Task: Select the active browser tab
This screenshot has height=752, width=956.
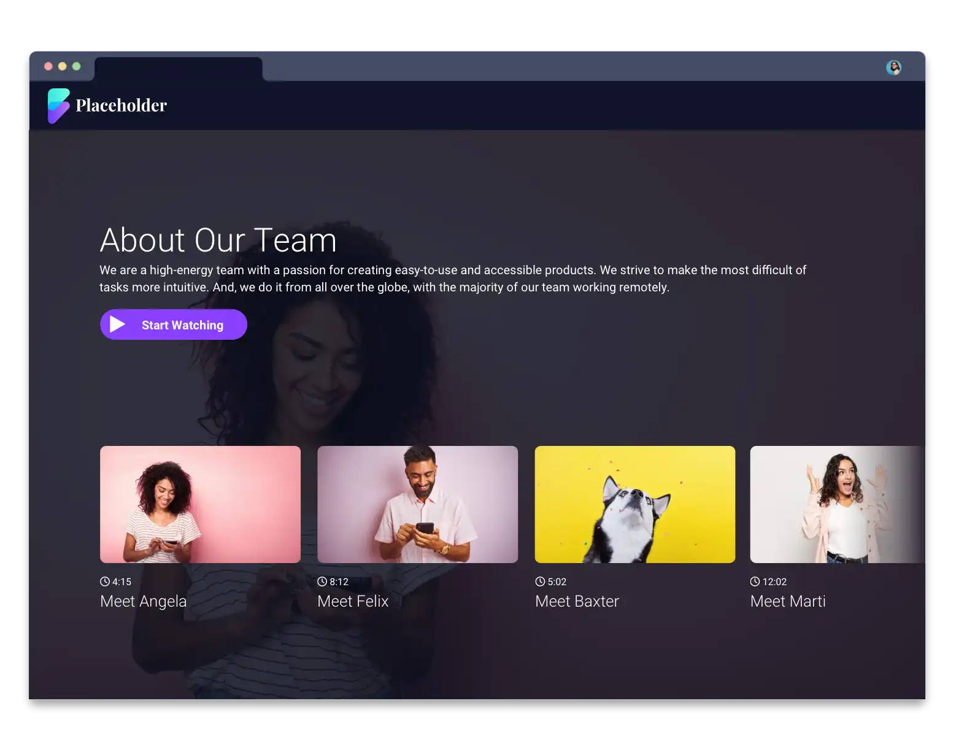Action: pos(179,69)
